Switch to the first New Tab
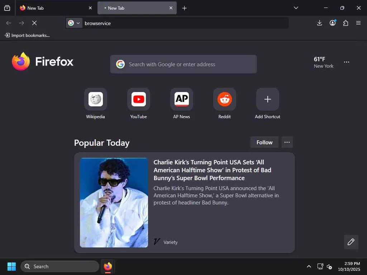Viewport: 367px width, 275px height. point(56,8)
